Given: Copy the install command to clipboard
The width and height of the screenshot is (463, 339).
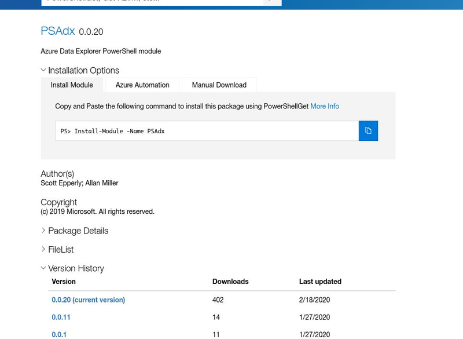Looking at the screenshot, I should tap(368, 130).
